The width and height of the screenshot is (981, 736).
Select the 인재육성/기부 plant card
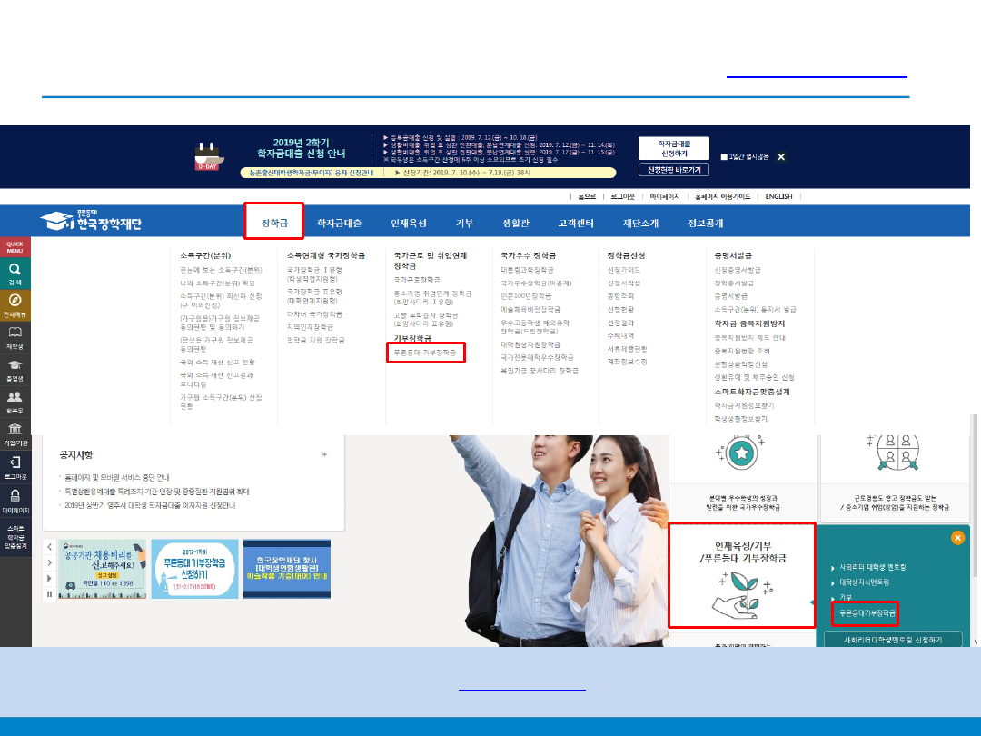(742, 574)
